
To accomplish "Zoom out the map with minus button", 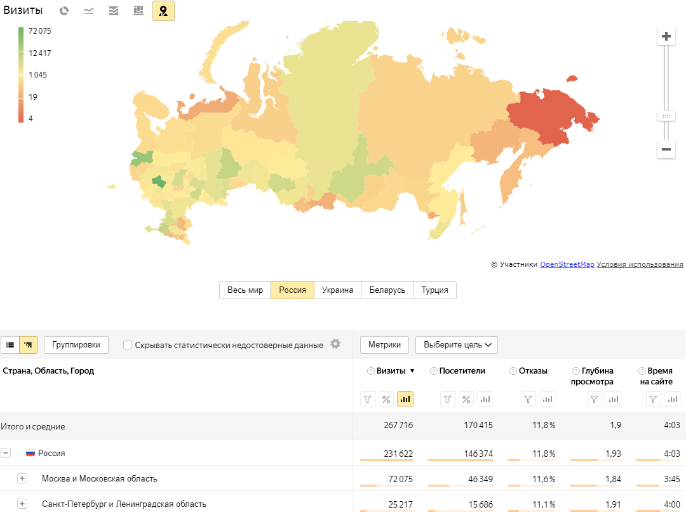I will (666, 149).
